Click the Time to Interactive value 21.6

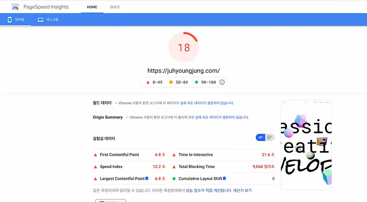point(268,155)
